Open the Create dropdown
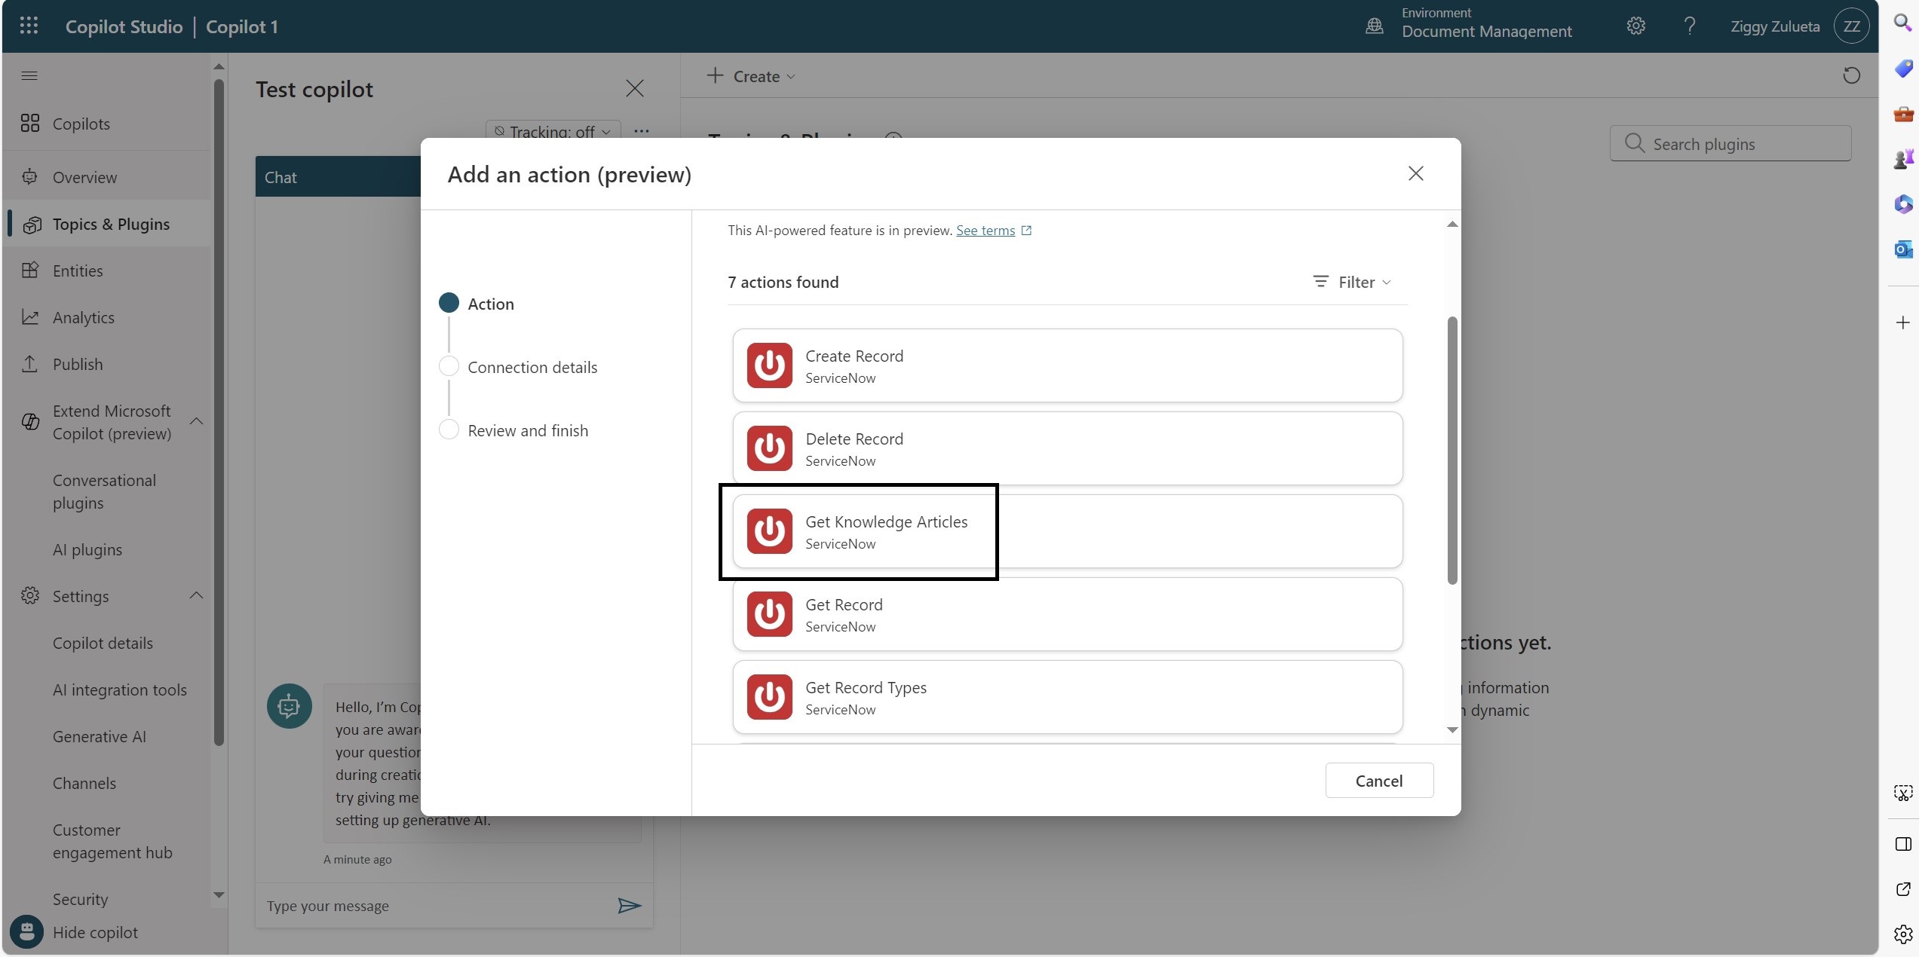 click(751, 76)
